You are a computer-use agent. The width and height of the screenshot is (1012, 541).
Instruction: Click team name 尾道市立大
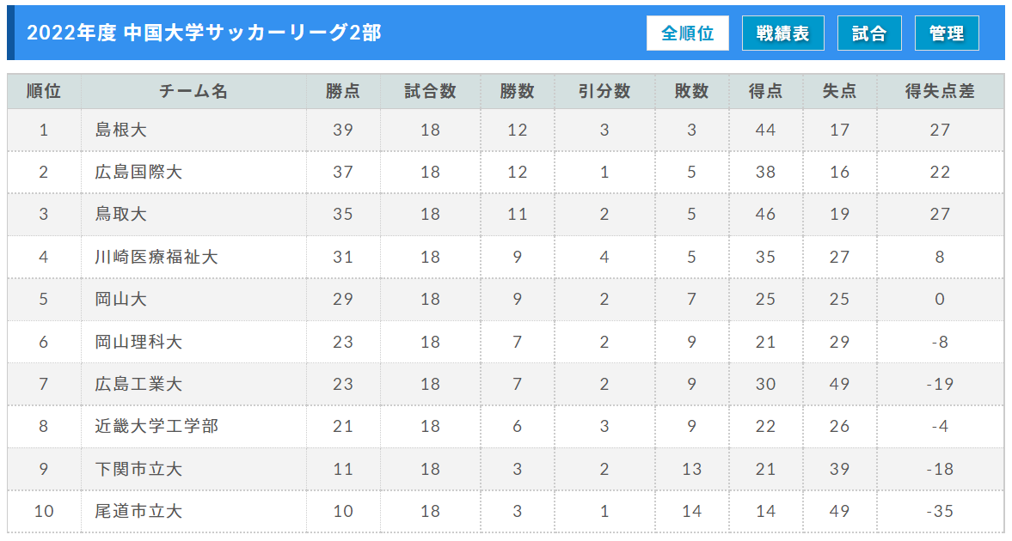point(138,511)
